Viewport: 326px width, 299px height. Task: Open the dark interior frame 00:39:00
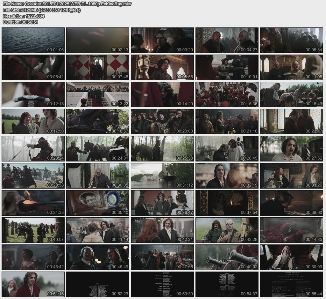click(292, 203)
